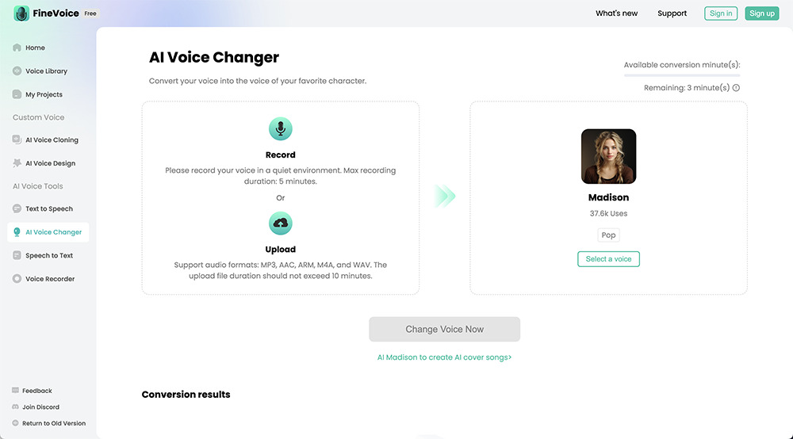Click the Join Discord icon

(x=15, y=407)
